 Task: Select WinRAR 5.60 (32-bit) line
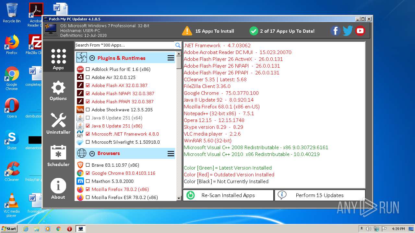pos(207,141)
